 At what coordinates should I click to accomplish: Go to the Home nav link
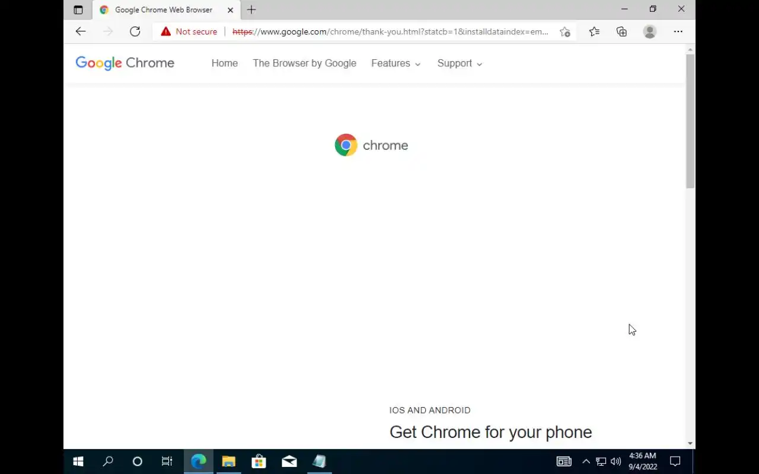(x=225, y=63)
